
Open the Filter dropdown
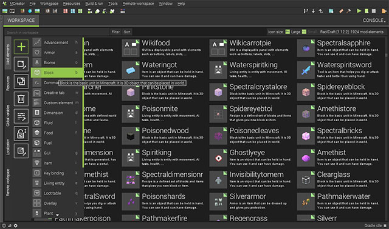click(x=115, y=32)
